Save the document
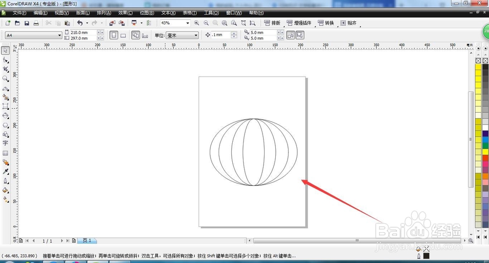 [x=27, y=23]
